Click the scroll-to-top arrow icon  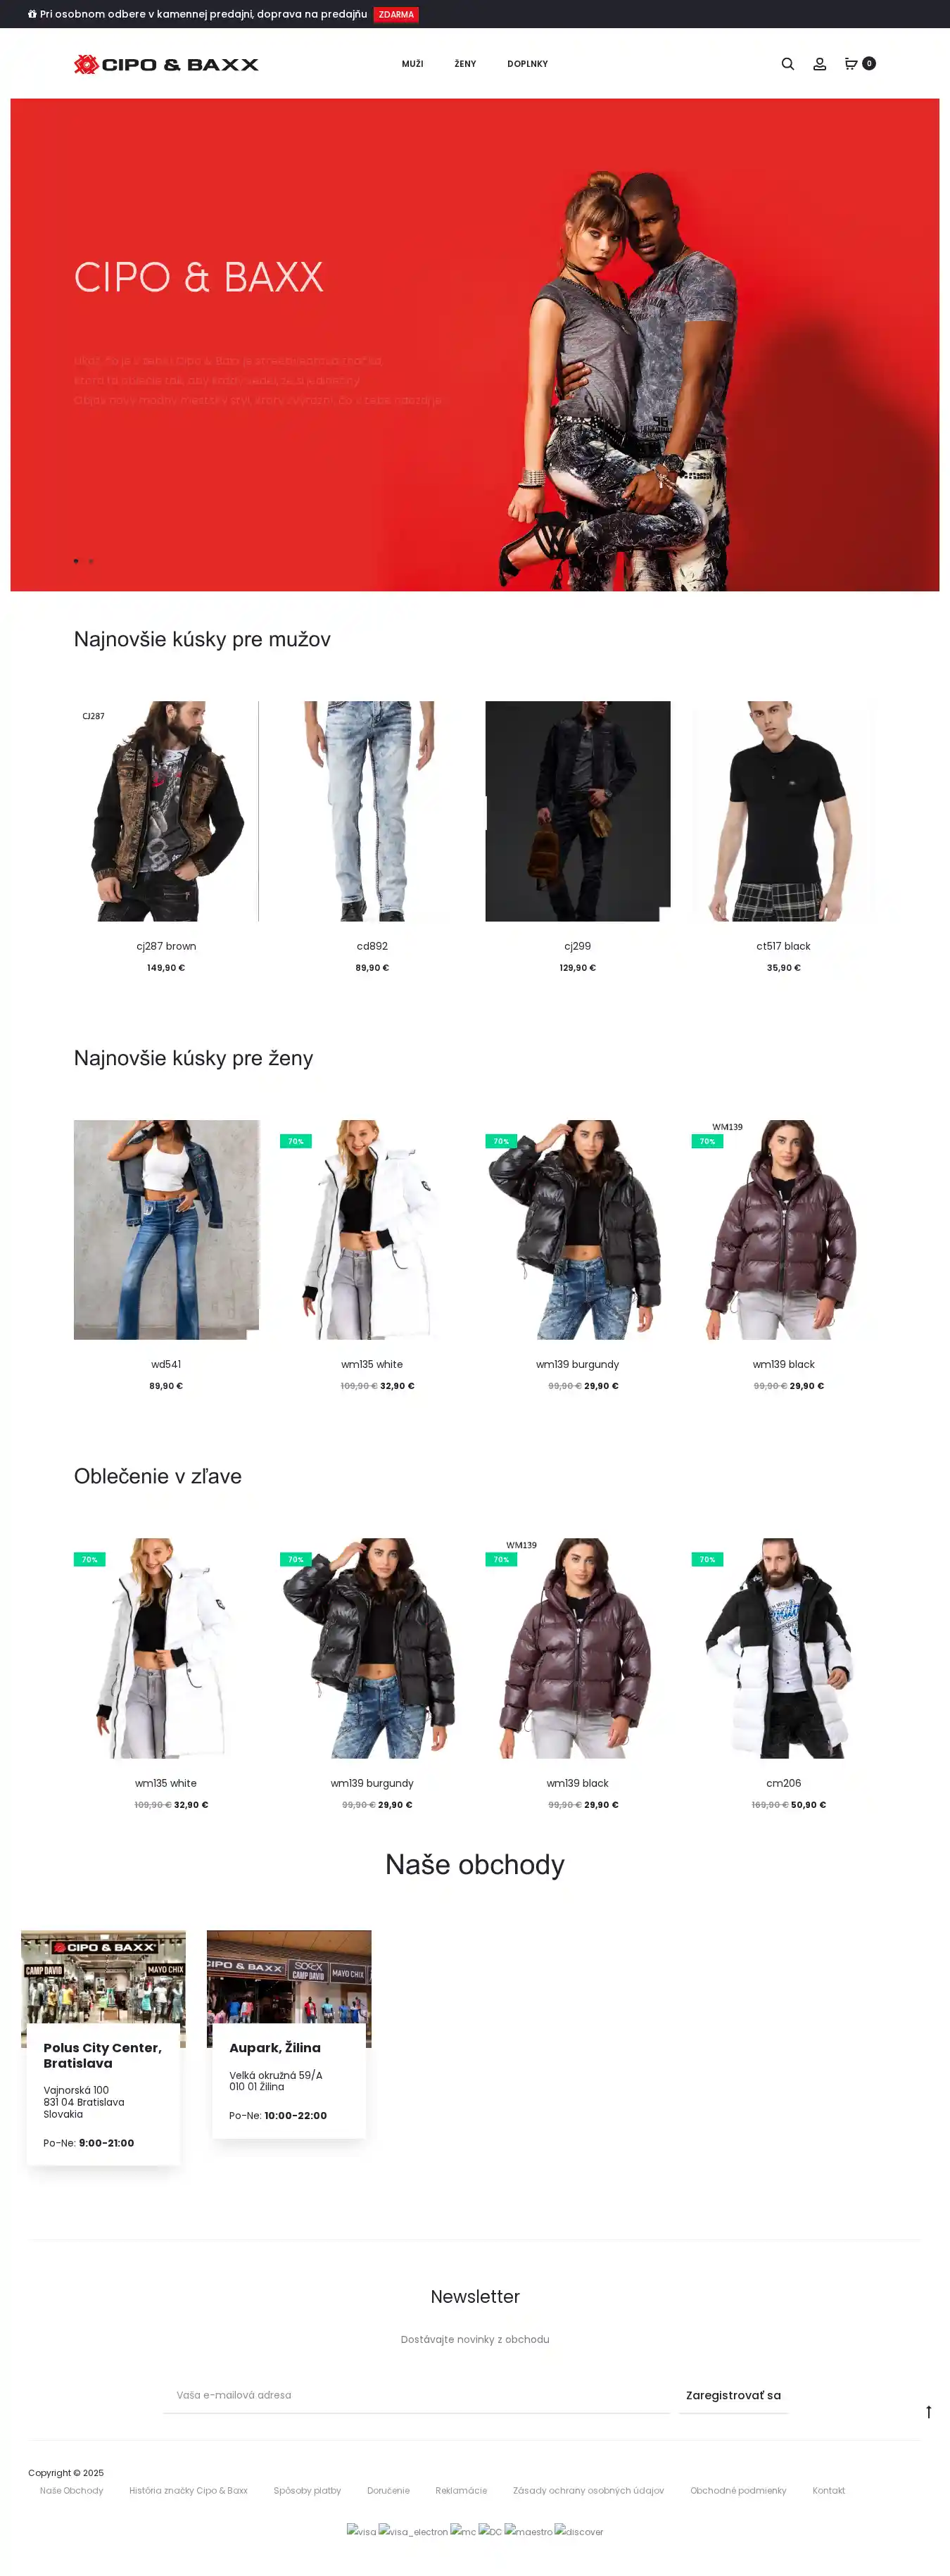pyautogui.click(x=928, y=2411)
